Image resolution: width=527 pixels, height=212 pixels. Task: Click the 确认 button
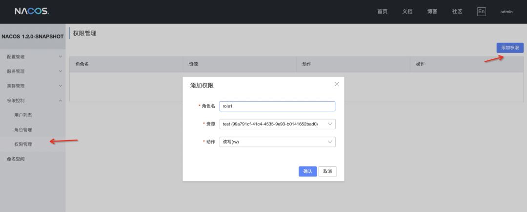(x=307, y=172)
